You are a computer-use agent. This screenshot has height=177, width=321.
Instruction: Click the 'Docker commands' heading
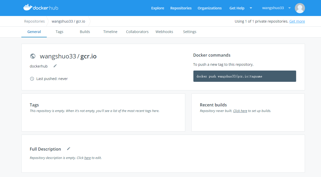pyautogui.click(x=212, y=55)
